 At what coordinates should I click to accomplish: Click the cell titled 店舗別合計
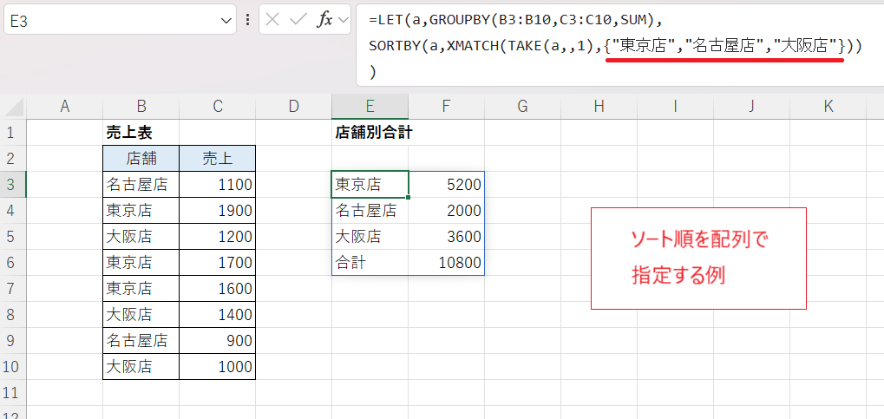[x=370, y=133]
